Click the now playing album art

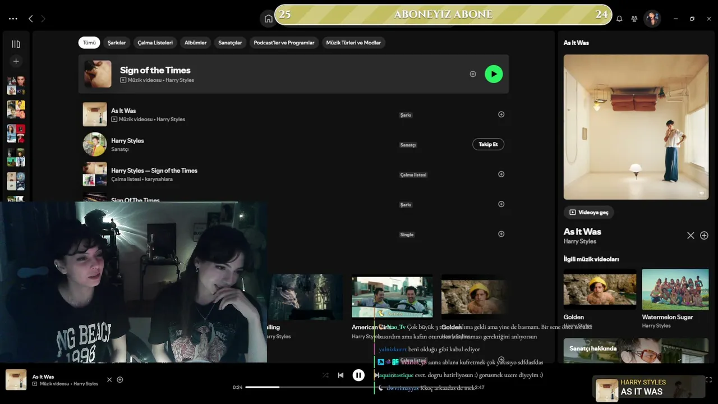coord(16,380)
